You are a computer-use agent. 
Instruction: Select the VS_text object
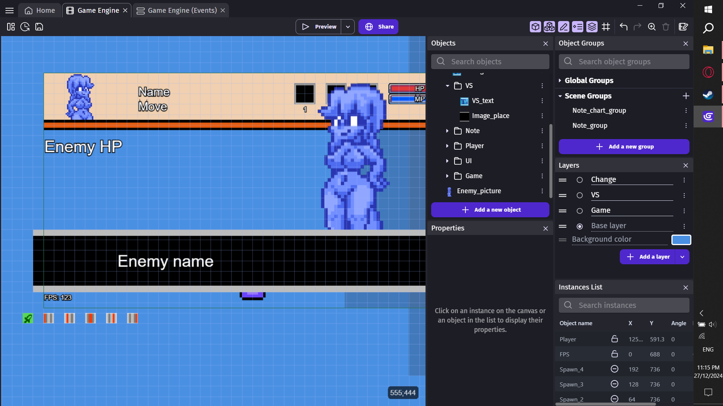pyautogui.click(x=483, y=101)
